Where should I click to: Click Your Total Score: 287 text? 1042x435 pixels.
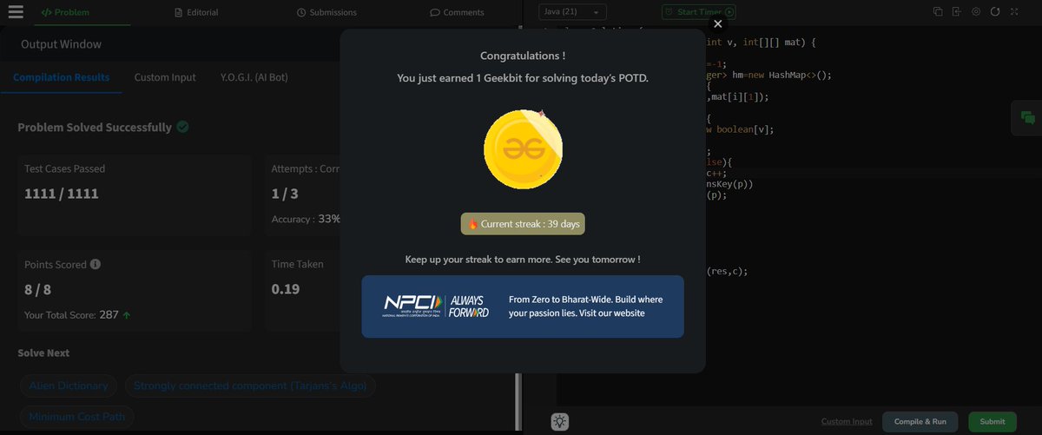[x=71, y=315]
